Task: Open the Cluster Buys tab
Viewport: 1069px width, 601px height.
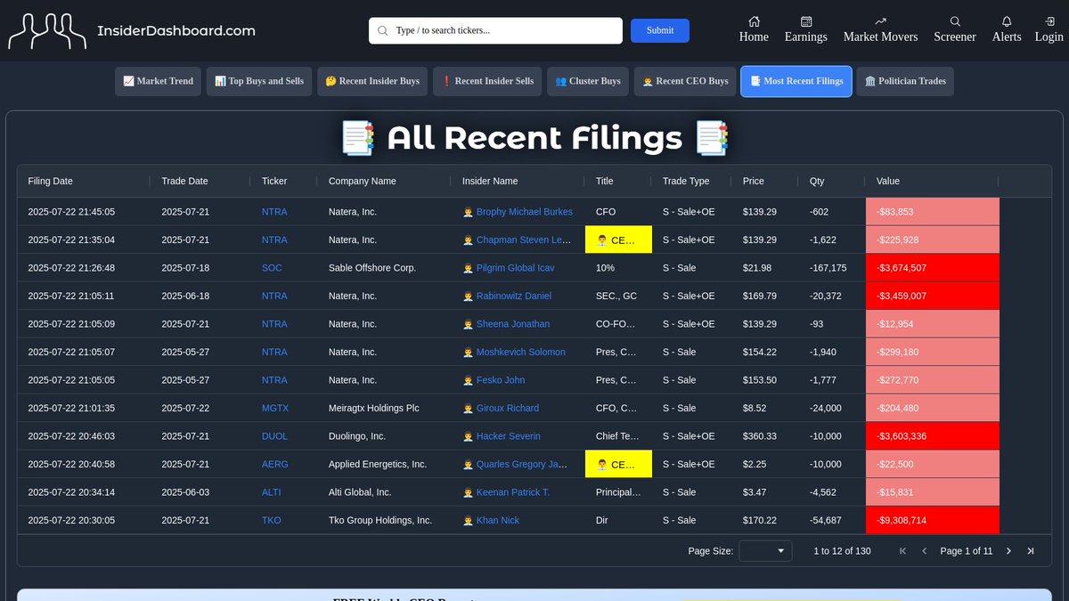Action: click(588, 81)
